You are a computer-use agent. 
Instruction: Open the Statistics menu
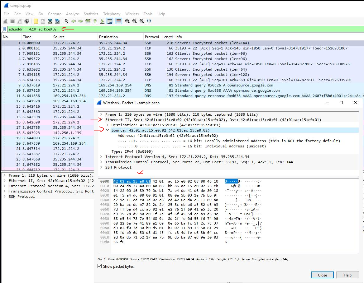[91, 14]
